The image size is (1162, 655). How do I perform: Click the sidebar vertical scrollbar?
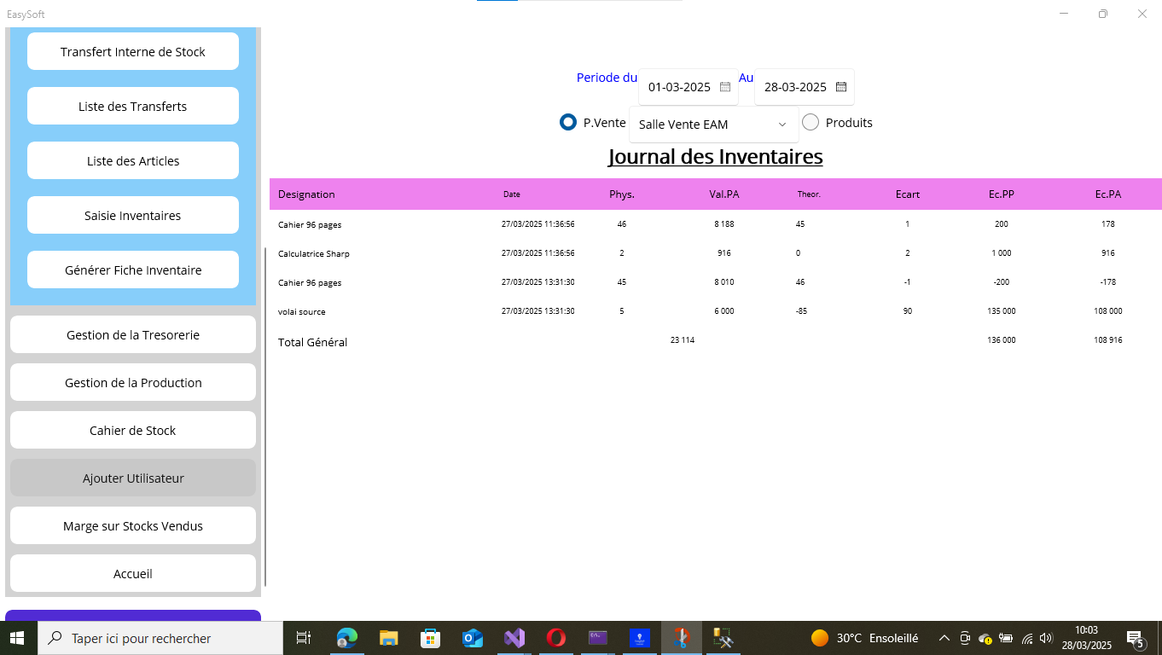tap(265, 416)
